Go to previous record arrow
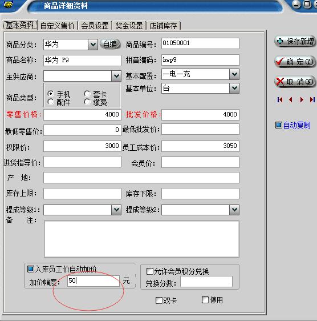317x321 pixels. (x=291, y=100)
